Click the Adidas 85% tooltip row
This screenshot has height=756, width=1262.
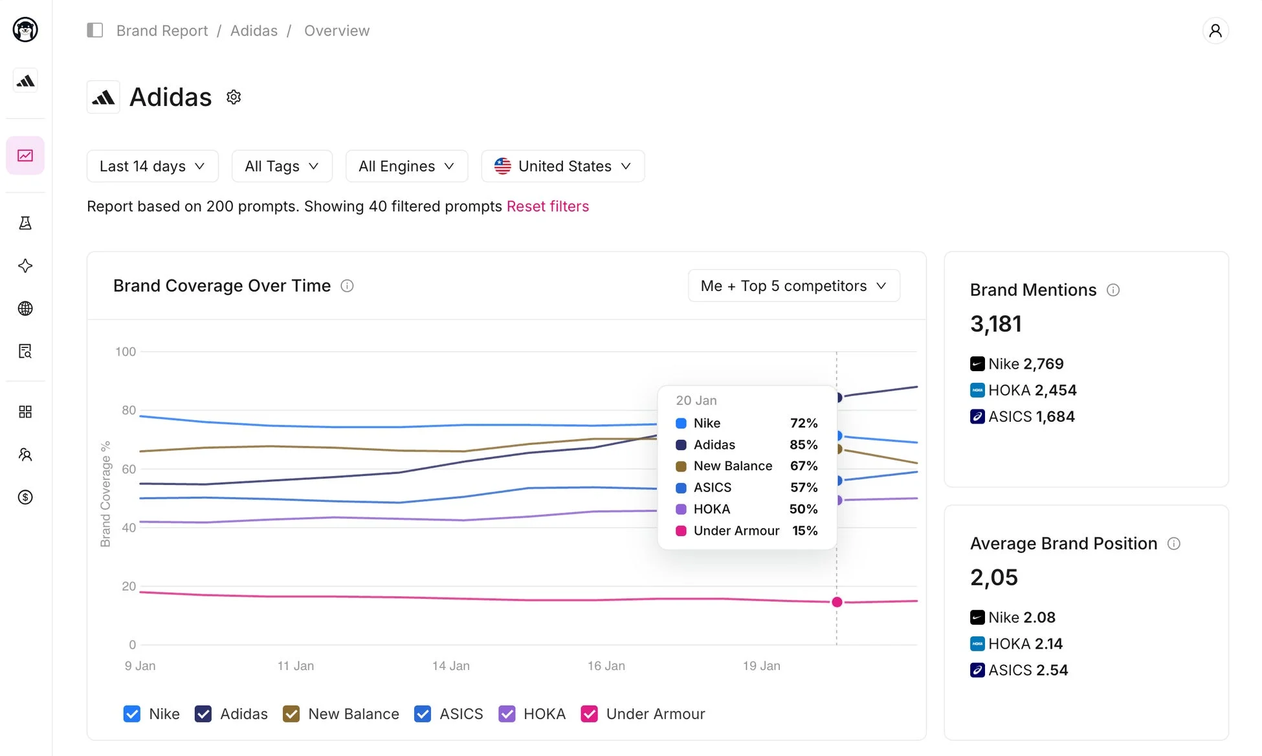[x=747, y=445]
